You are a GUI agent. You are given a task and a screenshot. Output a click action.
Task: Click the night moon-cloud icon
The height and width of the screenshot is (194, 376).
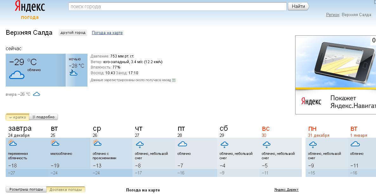coord(73,73)
